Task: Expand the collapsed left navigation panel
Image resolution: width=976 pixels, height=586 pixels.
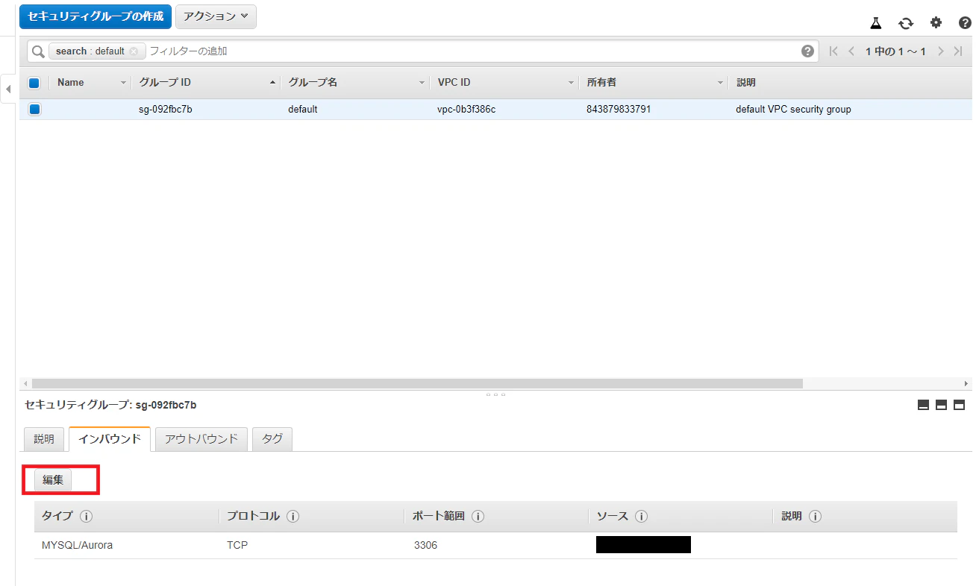Action: (x=7, y=89)
